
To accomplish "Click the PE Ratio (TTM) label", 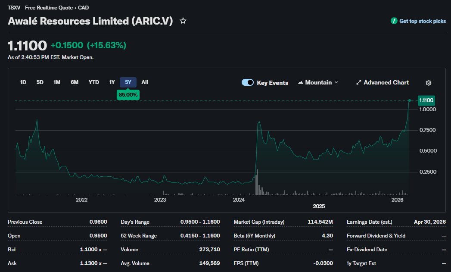I will 251,250.
